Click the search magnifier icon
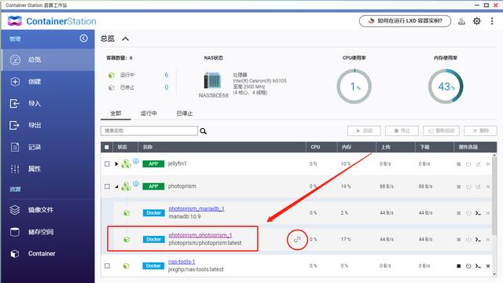 point(203,131)
